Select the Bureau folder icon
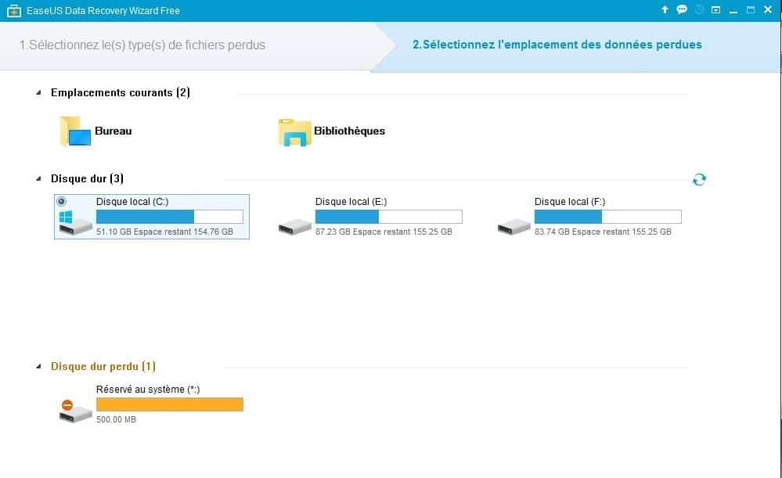The width and height of the screenshot is (782, 478). 75,131
